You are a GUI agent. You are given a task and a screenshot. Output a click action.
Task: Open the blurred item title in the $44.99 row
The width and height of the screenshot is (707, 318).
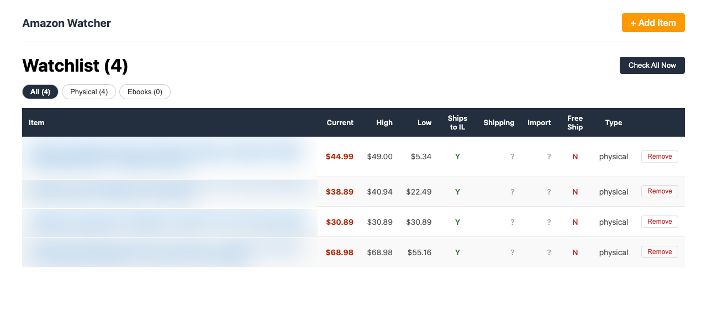tap(167, 157)
